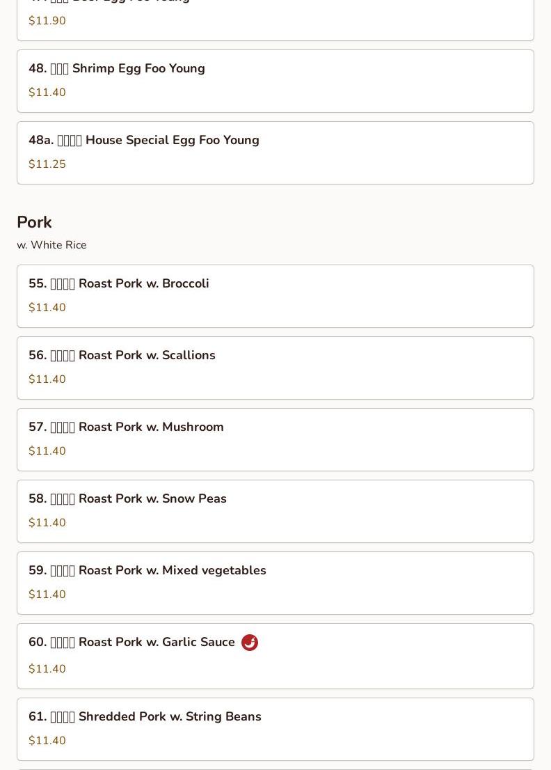Click the Shrimp Egg Foo Young $11.40 price
Viewport: 551px width, 770px height.
tap(47, 93)
